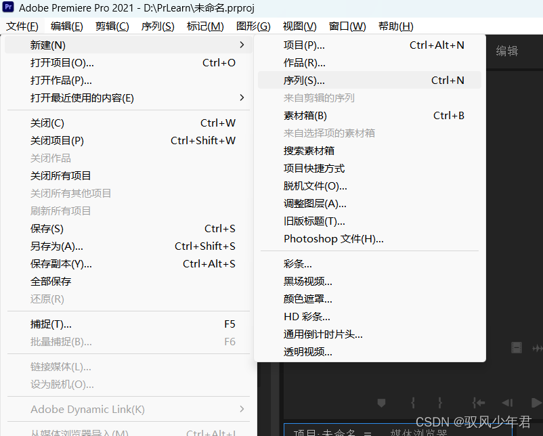
Task: Expand the 打开最近使用的内容(E) submenu
Action: [x=129, y=98]
